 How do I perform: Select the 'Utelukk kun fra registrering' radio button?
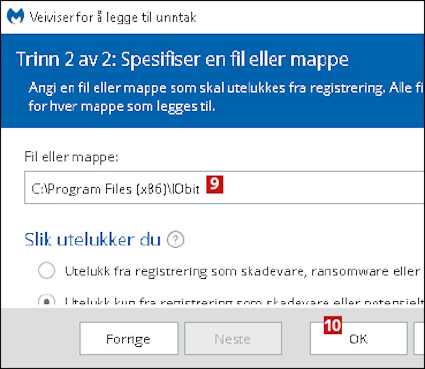(46, 300)
